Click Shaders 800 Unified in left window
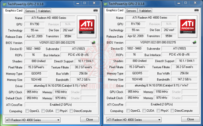This screenshot has height=126, width=203. (38, 61)
